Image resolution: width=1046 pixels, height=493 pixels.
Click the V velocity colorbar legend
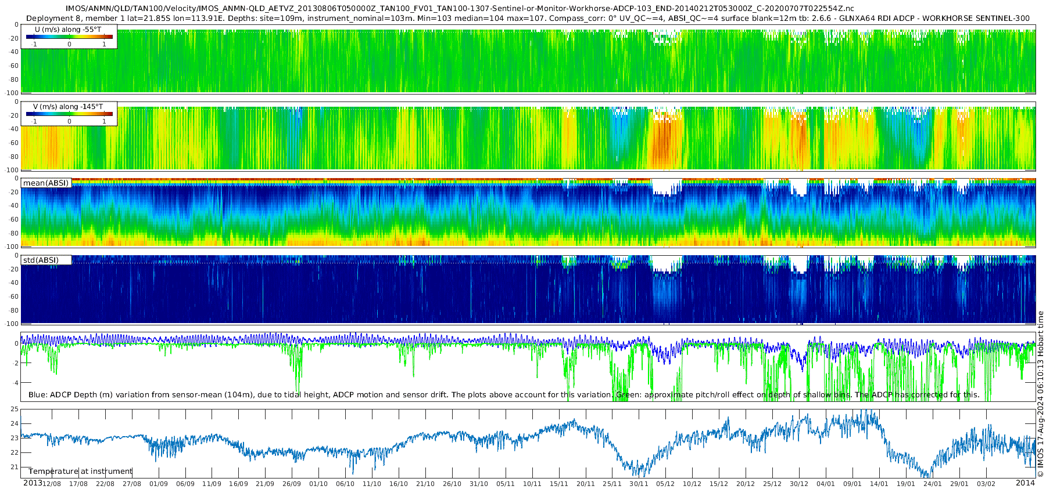coord(69,114)
